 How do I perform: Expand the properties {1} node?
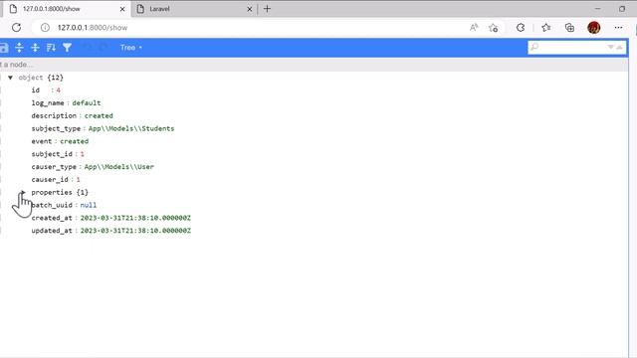click(23, 192)
